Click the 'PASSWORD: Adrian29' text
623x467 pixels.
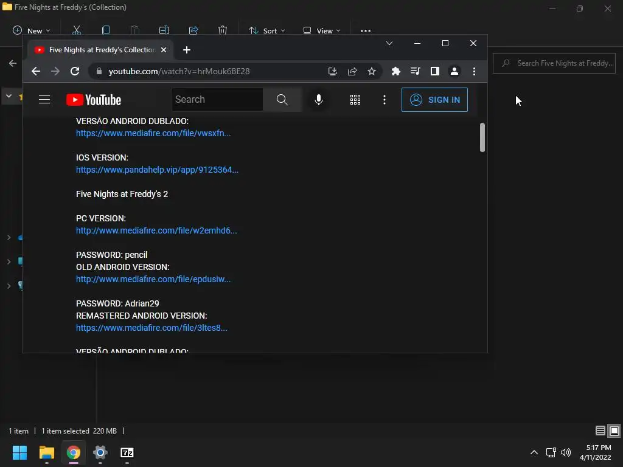[x=117, y=303]
